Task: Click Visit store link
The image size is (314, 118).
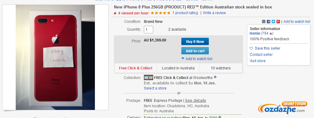Action: tap(257, 61)
